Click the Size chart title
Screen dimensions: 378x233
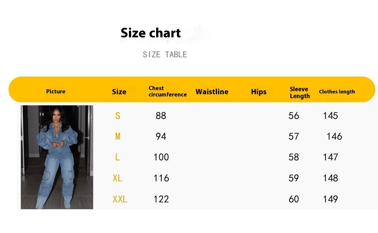point(151,33)
